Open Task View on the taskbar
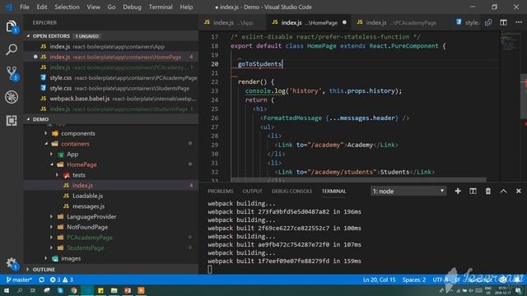 pyautogui.click(x=33, y=290)
